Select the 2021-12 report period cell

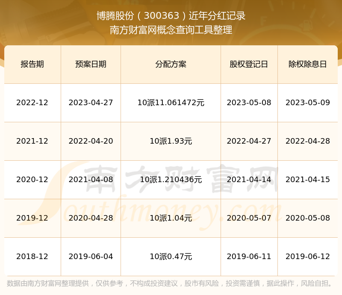(x=32, y=141)
